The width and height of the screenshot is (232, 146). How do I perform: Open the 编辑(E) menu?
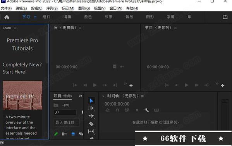[x=21, y=8]
